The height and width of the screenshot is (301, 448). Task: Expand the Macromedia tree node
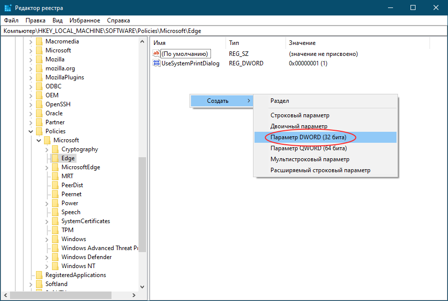[31, 42]
